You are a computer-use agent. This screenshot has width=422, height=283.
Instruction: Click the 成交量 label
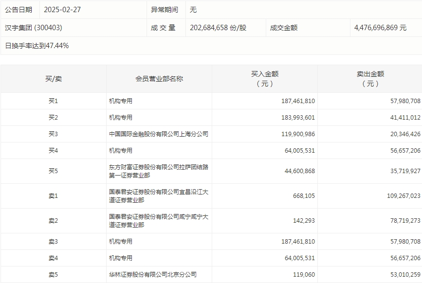163,28
